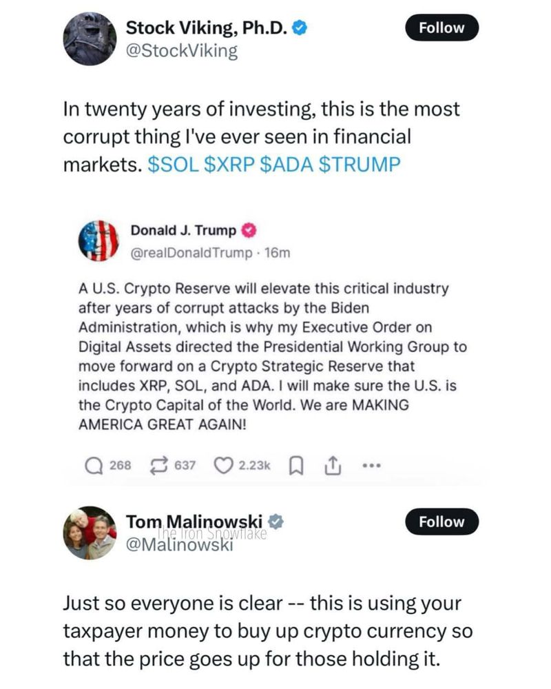The image size is (551, 689).
Task: Open the @realDonaldTrump handle
Action: [191, 253]
